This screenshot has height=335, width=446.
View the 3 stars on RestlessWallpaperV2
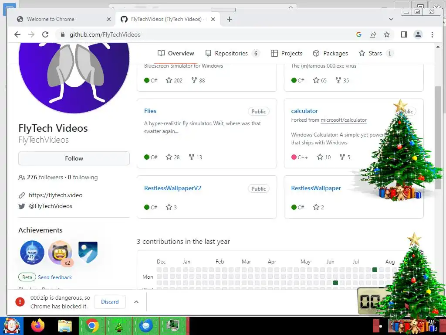click(171, 207)
